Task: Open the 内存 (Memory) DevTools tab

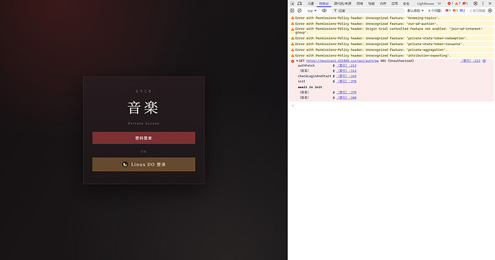Action: pyautogui.click(x=383, y=4)
